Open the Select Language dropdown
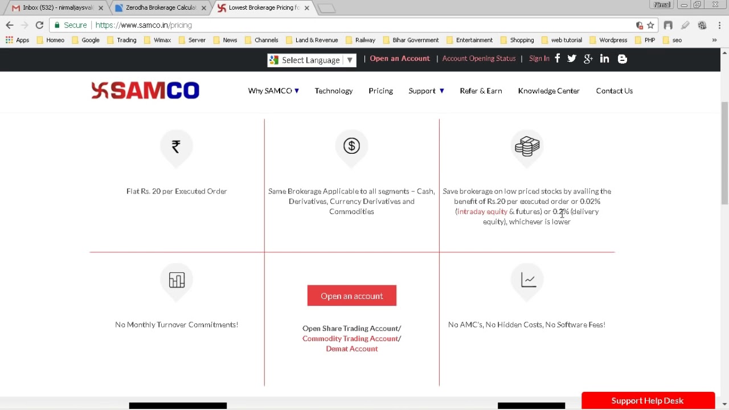 312,60
